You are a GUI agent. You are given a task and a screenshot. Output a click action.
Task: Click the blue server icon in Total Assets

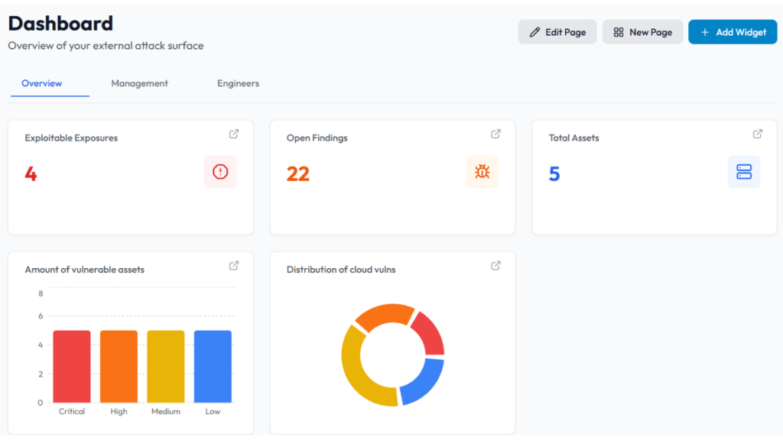[744, 172]
